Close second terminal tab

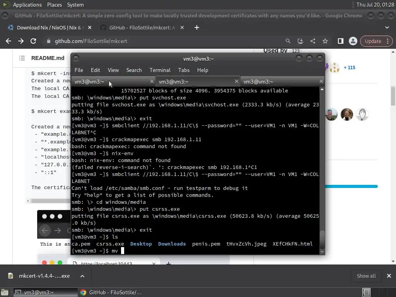pos(236,81)
